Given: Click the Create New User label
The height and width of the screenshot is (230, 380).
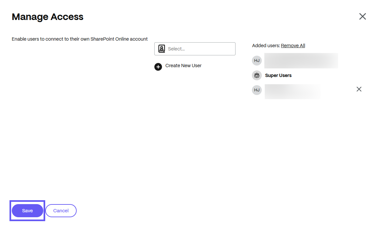Looking at the screenshot, I should [183, 66].
